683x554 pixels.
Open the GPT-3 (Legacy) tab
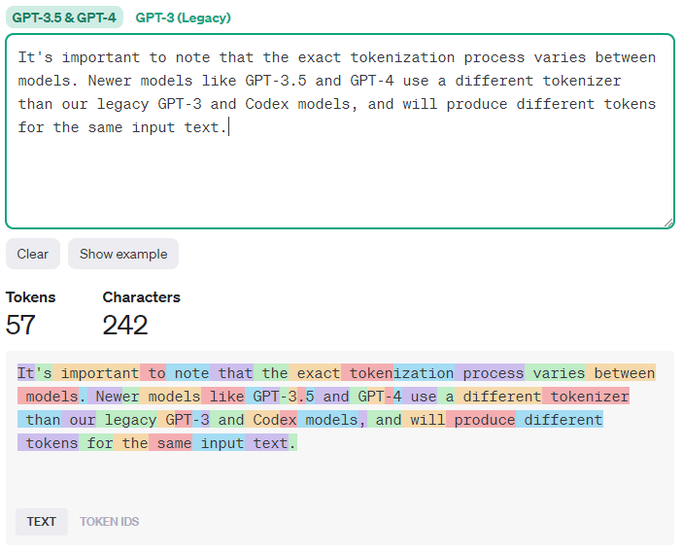[x=183, y=17]
